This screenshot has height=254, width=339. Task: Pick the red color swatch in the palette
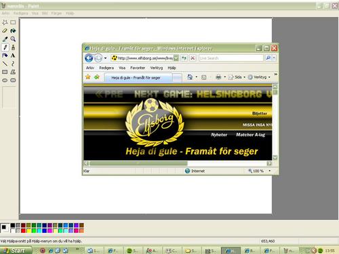[23, 230]
